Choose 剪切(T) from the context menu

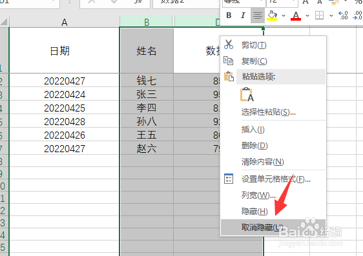tap(273, 45)
